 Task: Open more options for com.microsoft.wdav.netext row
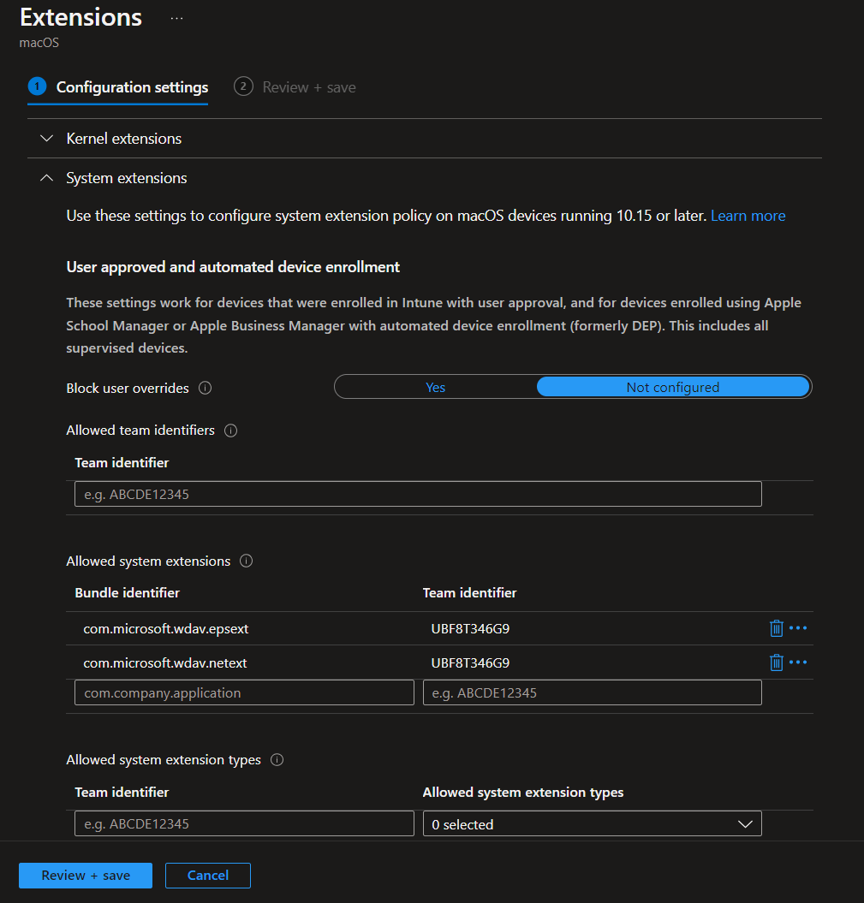coord(798,662)
